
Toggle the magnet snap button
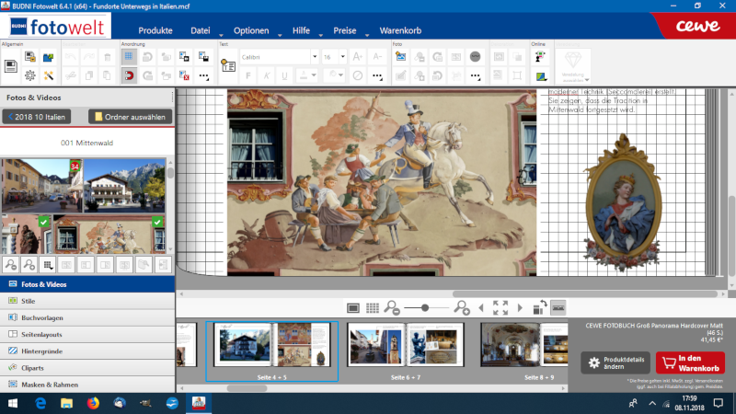130,75
